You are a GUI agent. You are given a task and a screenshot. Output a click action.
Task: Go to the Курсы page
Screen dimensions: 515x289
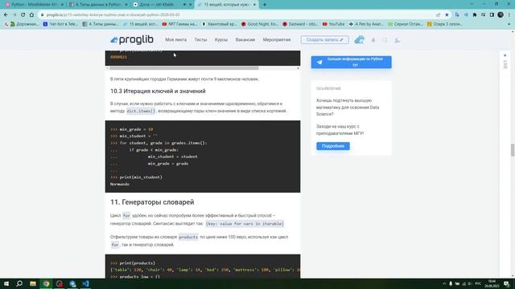tap(221, 39)
